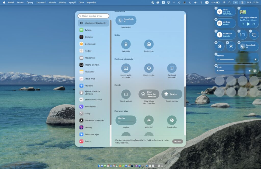Open Snímek obrazovky sidebar category
Viewport: 261px width, 169px height.
coord(93,100)
